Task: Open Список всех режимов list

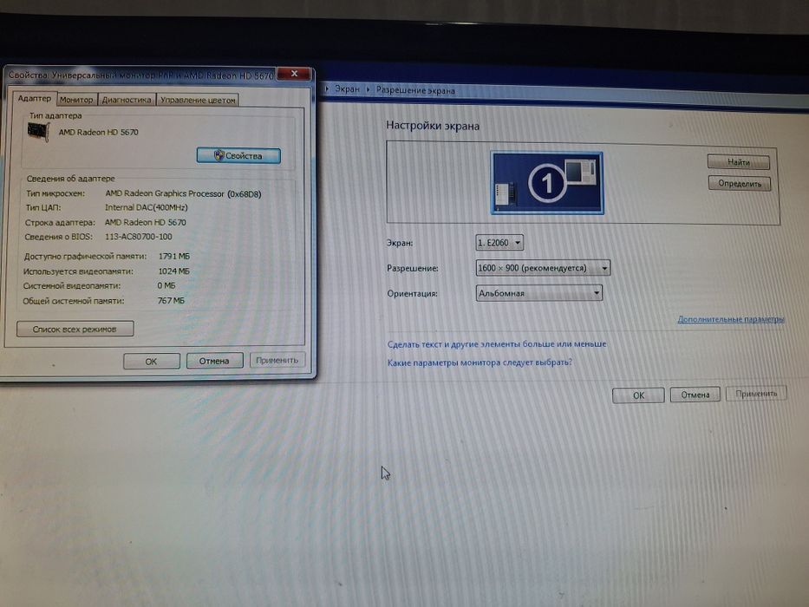Action: (x=75, y=329)
